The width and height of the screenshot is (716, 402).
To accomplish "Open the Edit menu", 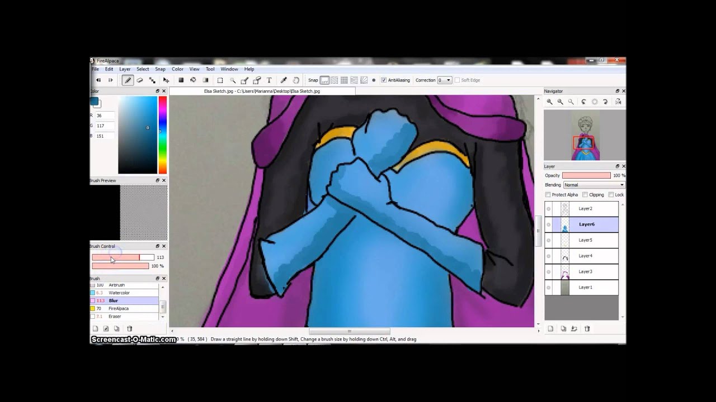I will pyautogui.click(x=109, y=69).
